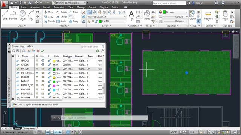Open Layer Properties icon in Layers panel

[x=89, y=12]
